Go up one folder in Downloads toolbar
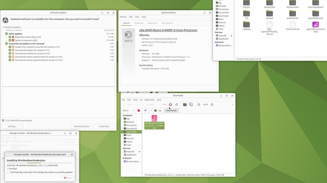The image size is (327, 183). click(164, 105)
